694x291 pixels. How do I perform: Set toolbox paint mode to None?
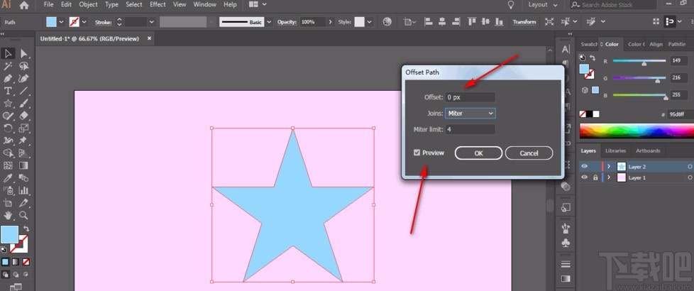(x=26, y=262)
